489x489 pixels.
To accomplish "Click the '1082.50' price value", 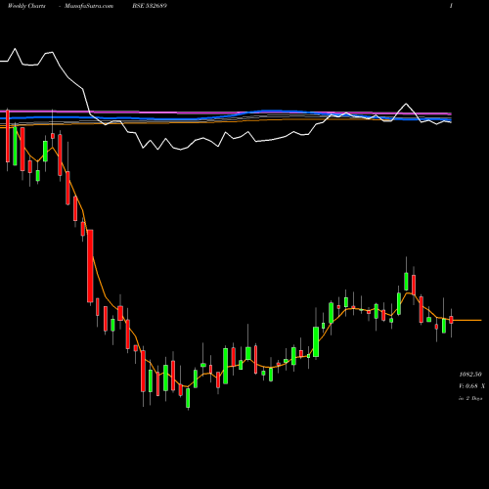I will pos(470,375).
